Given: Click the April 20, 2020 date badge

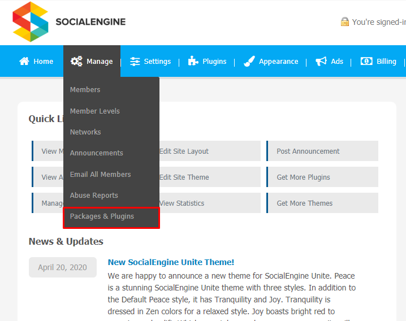Looking at the screenshot, I should coord(63,267).
